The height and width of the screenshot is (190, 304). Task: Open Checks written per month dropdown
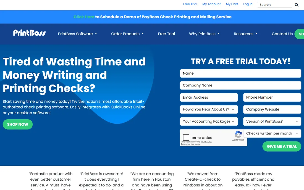coord(272,133)
